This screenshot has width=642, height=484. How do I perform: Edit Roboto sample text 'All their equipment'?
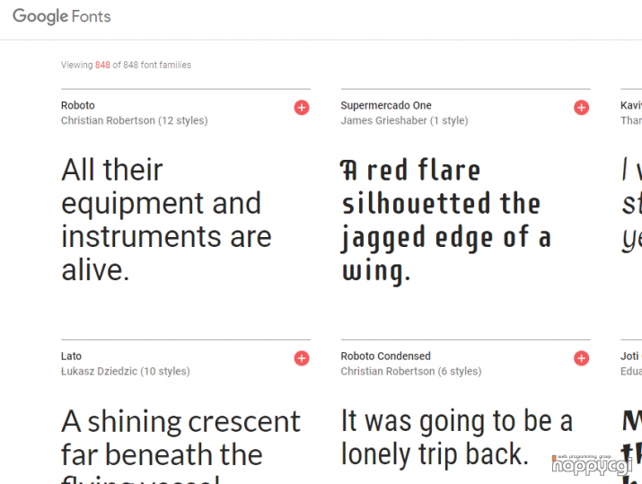pos(166,220)
